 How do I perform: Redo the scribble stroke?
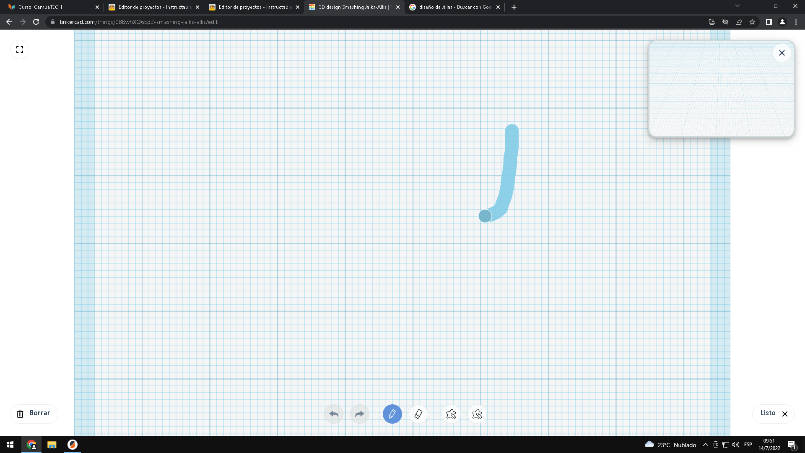(360, 414)
